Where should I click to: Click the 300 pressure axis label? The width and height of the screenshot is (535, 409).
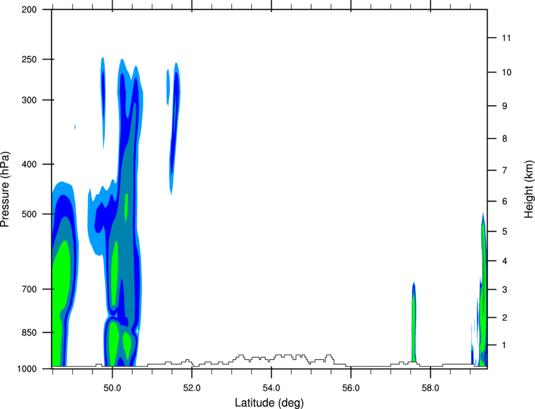click(29, 100)
